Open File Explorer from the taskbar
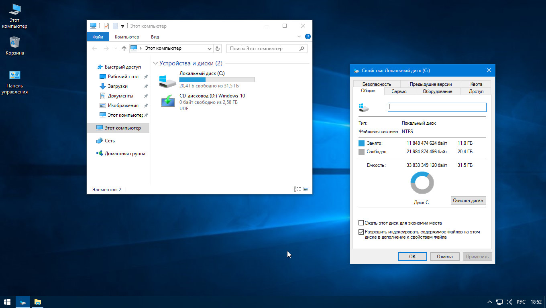546x308 pixels. coord(38,302)
